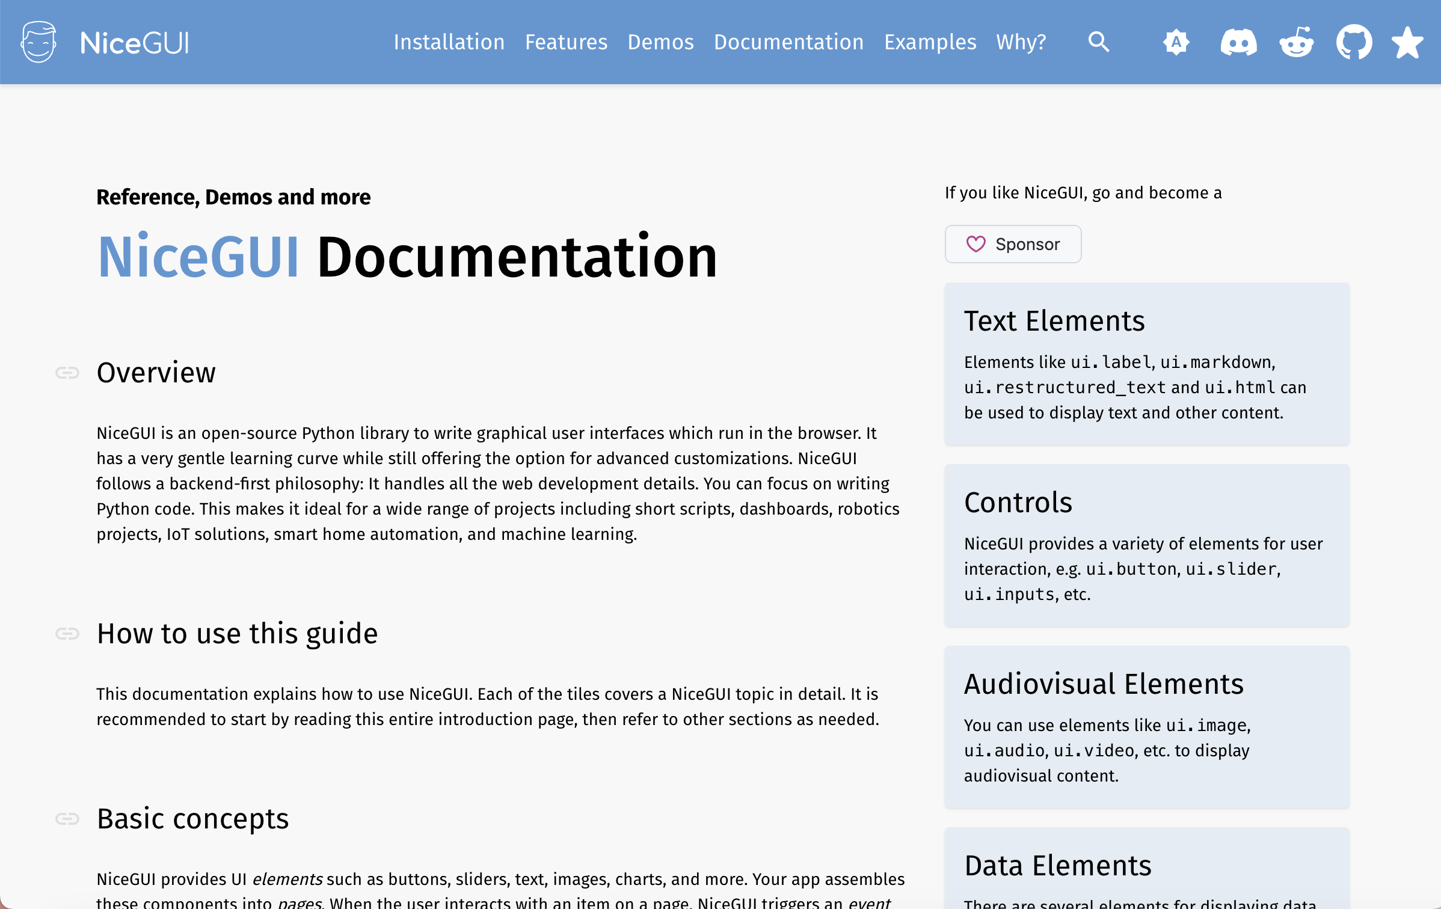Click the blue NiceGUI word in title
The image size is (1441, 909).
click(198, 257)
